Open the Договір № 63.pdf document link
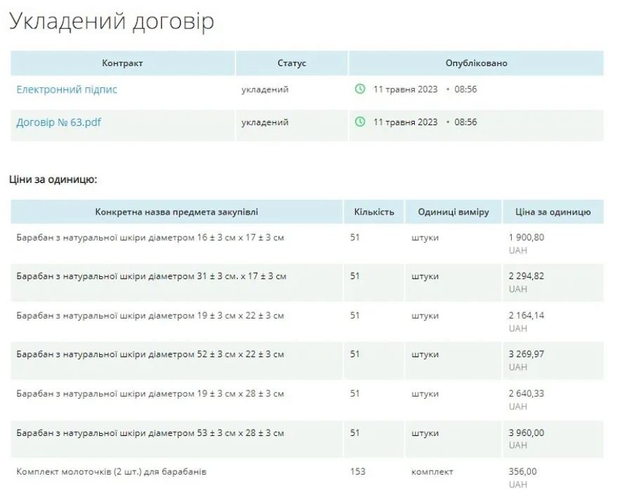 tap(58, 122)
